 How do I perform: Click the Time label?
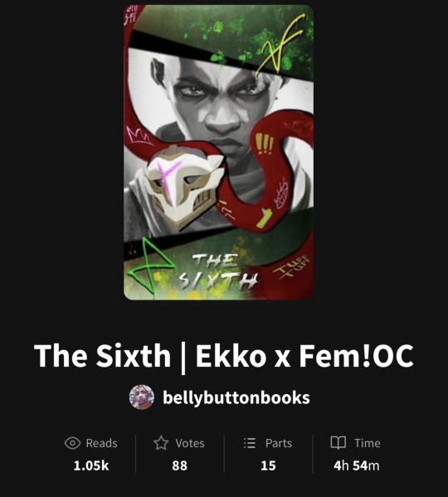pyautogui.click(x=368, y=443)
